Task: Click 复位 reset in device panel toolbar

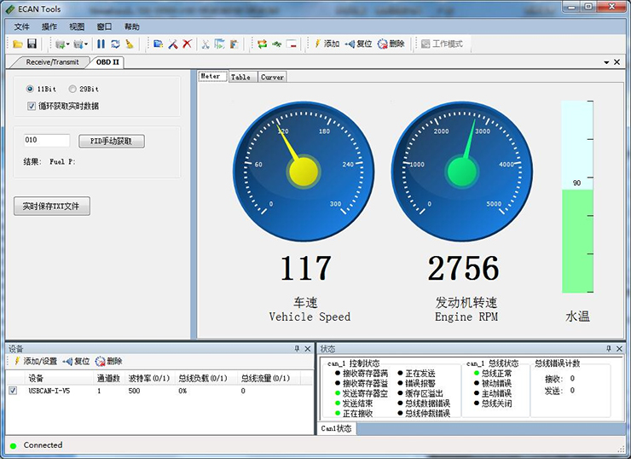Action: (76, 361)
